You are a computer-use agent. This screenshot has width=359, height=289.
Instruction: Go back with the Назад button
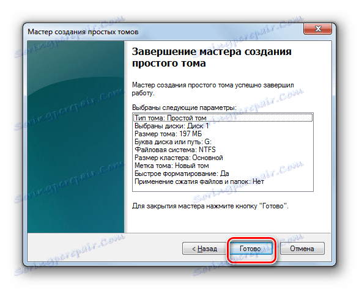204,249
